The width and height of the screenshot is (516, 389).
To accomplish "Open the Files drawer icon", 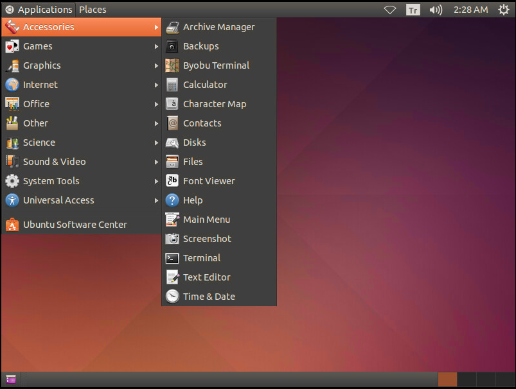I will pyautogui.click(x=172, y=162).
